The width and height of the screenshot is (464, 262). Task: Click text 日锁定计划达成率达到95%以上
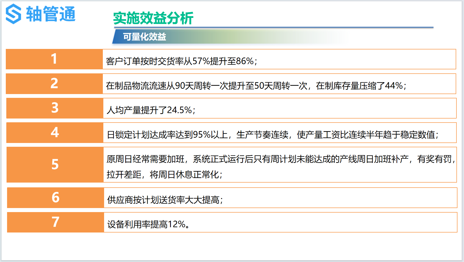tap(167, 135)
